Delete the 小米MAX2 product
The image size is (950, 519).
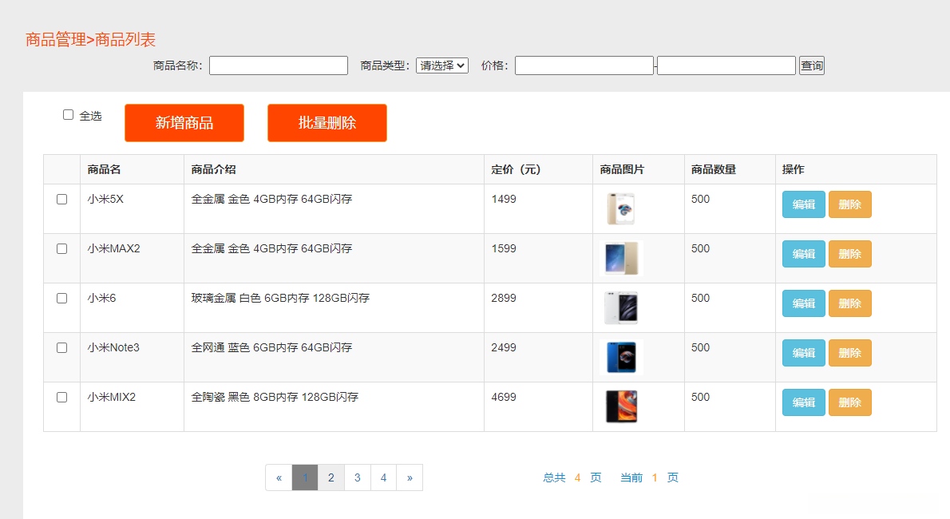point(850,254)
